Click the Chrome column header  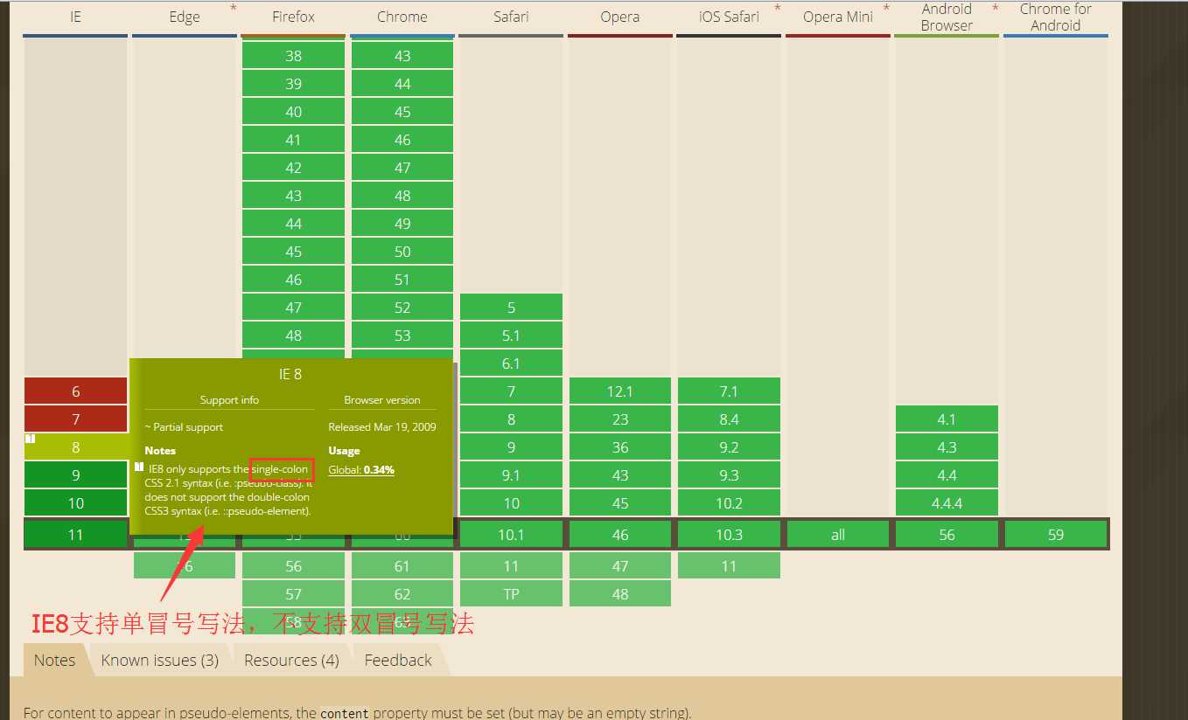[x=402, y=17]
